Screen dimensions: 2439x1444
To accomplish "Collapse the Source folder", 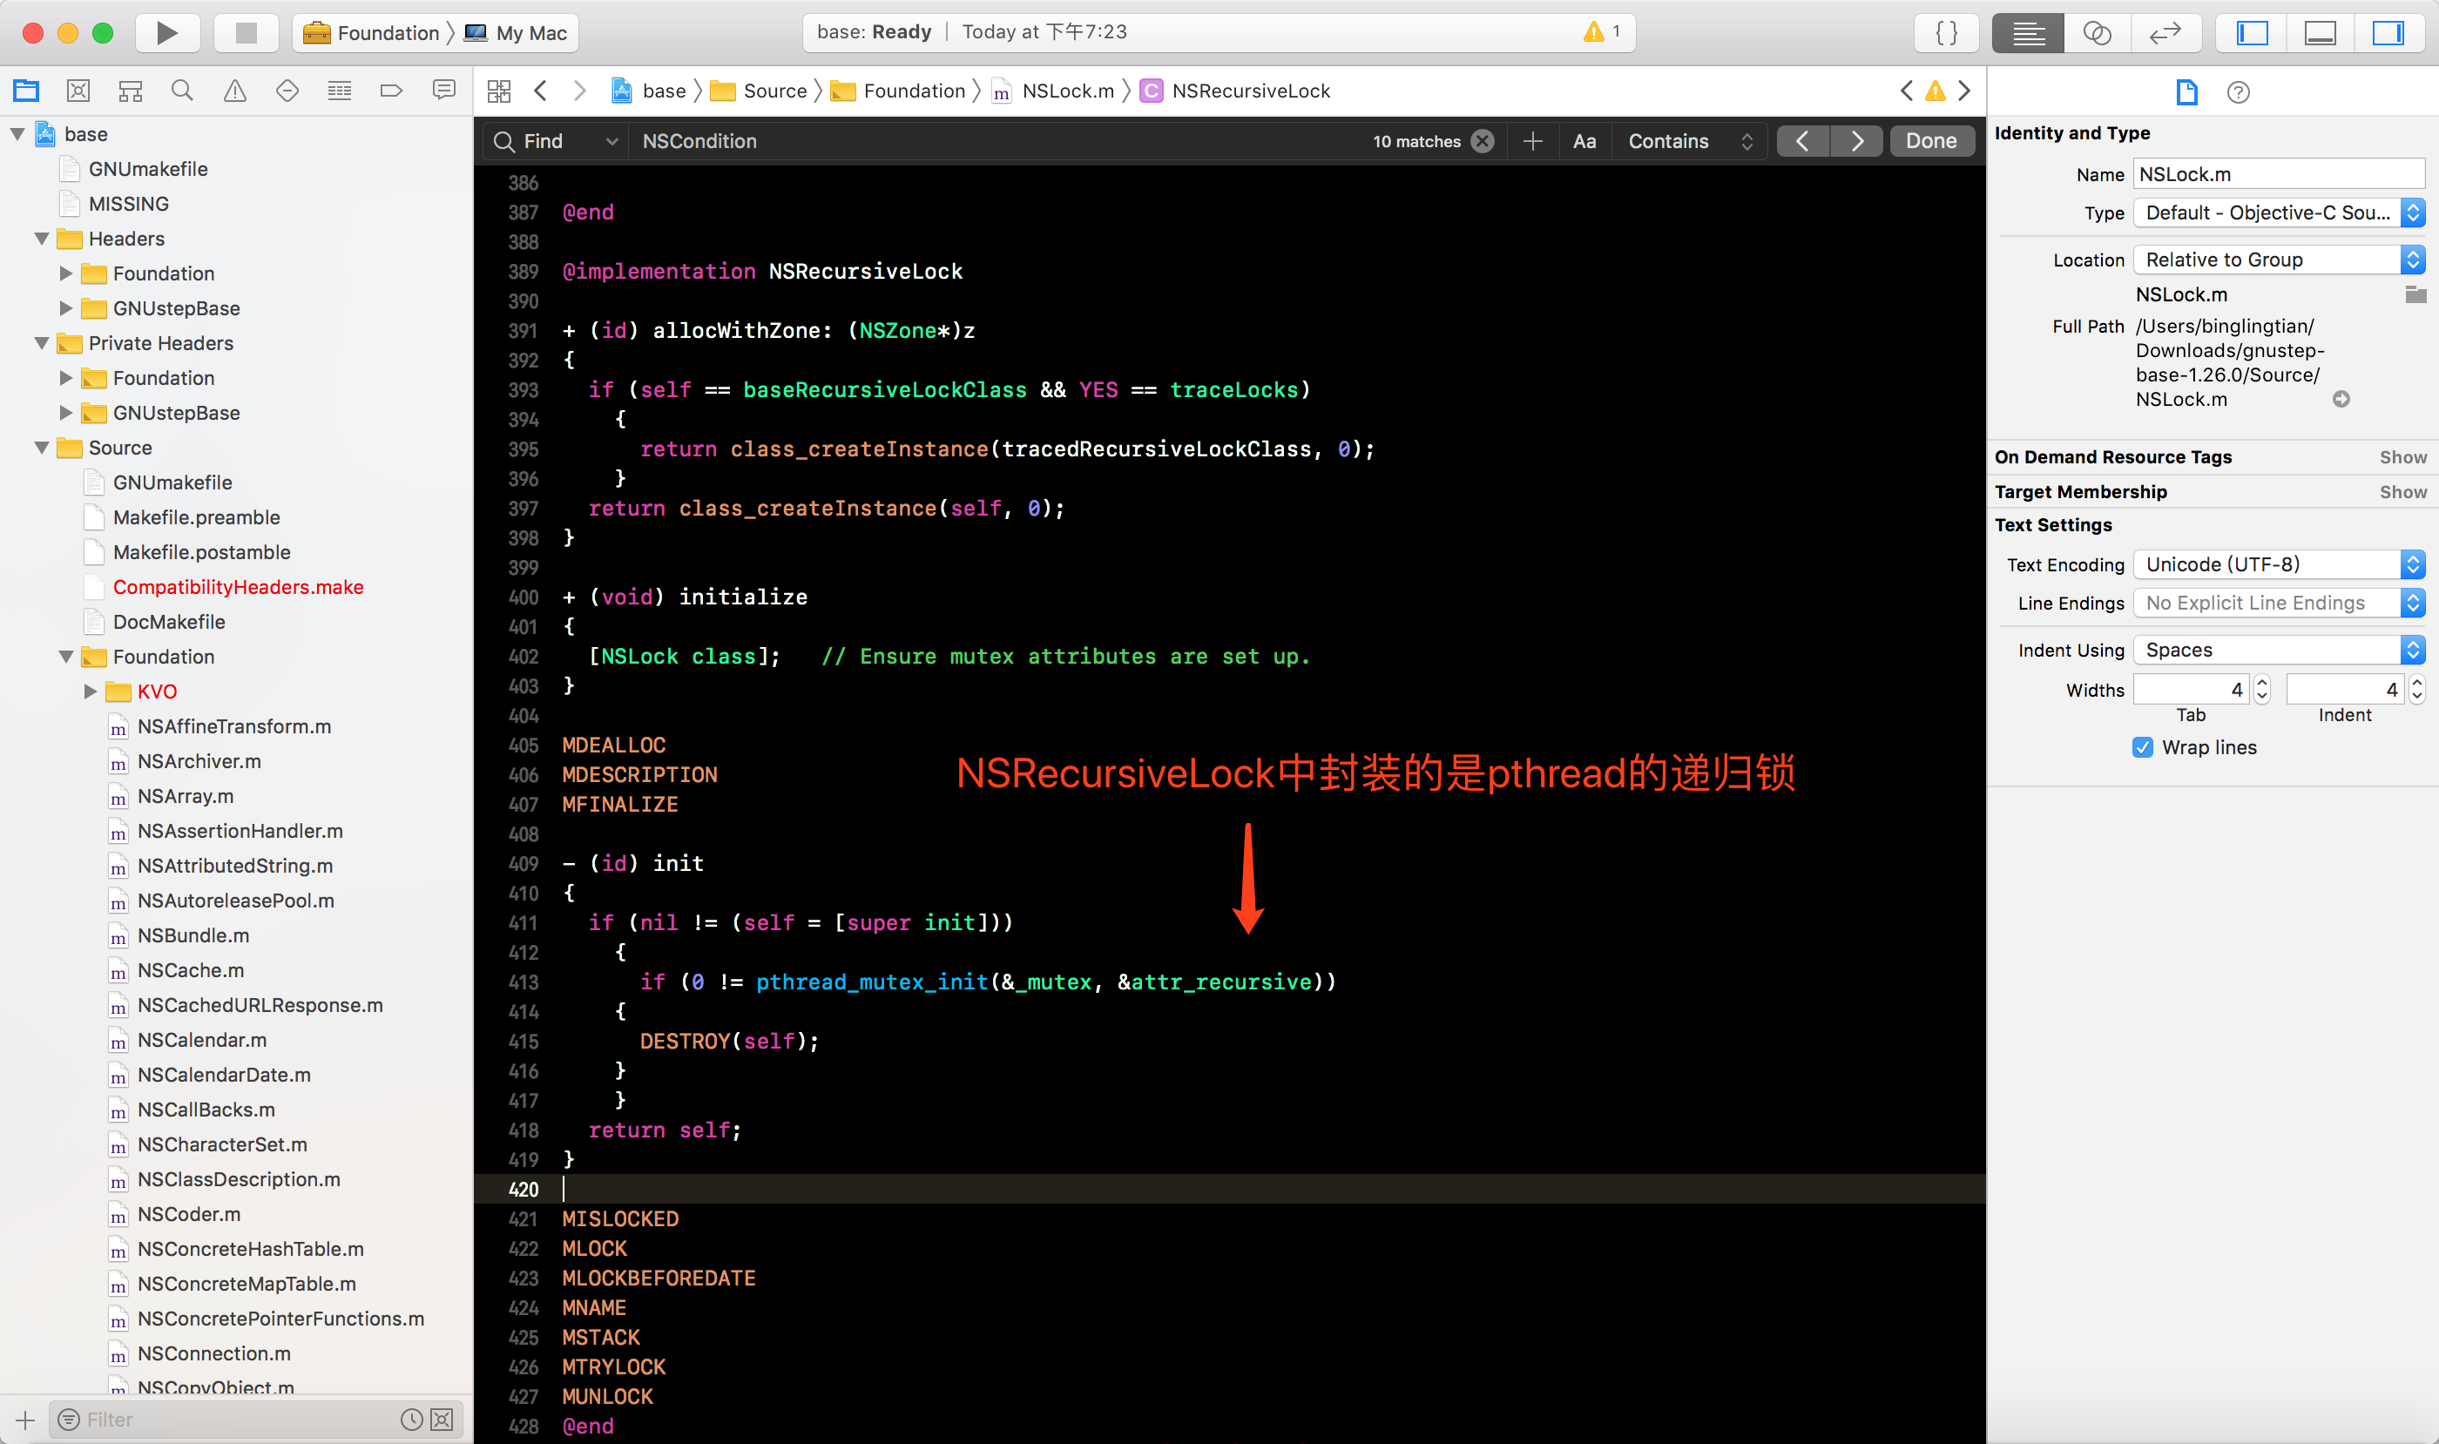I will pyautogui.click(x=42, y=448).
